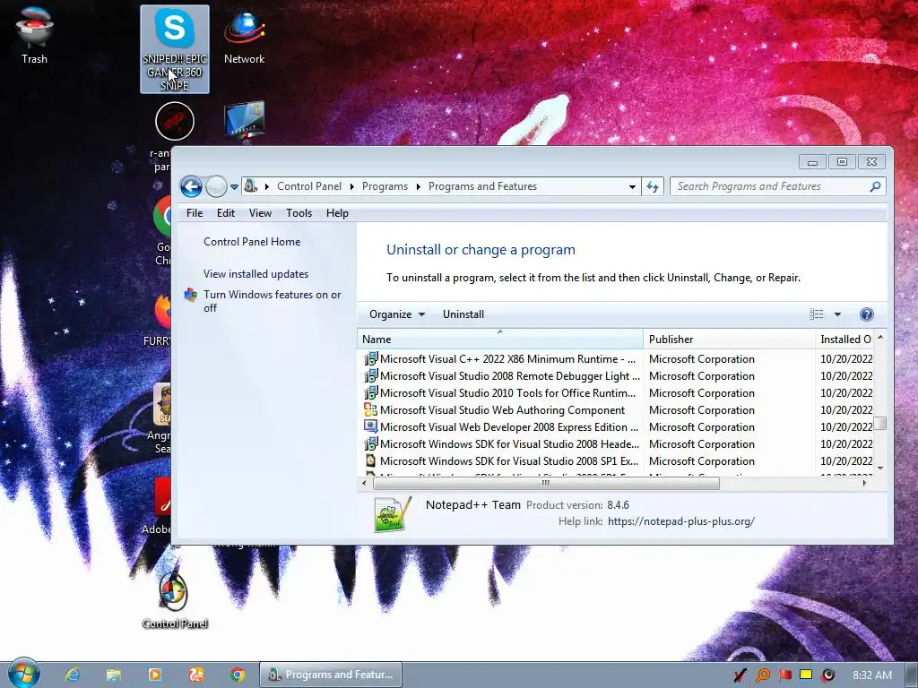Open the View menu

tap(260, 213)
